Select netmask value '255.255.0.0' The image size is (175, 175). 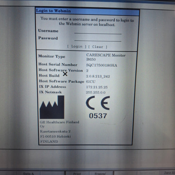click(96, 92)
